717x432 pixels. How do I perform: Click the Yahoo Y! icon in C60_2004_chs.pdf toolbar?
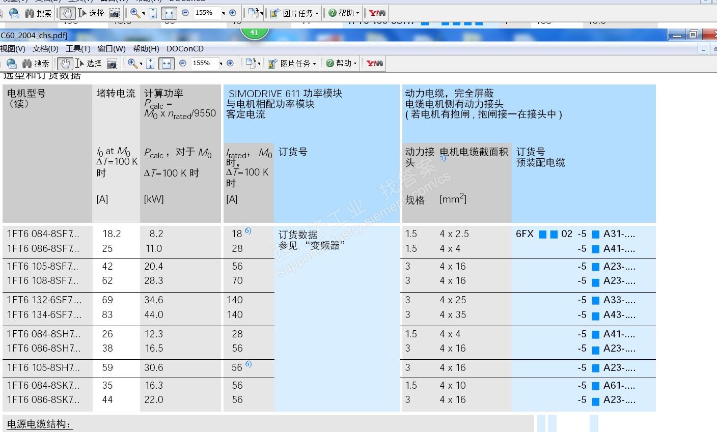375,63
